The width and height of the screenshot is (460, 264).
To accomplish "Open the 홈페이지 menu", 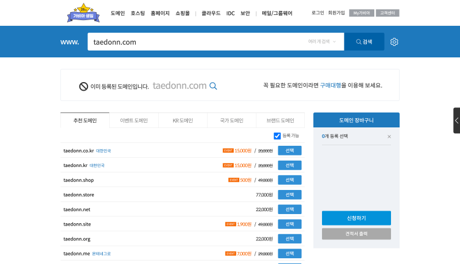I will tap(160, 13).
